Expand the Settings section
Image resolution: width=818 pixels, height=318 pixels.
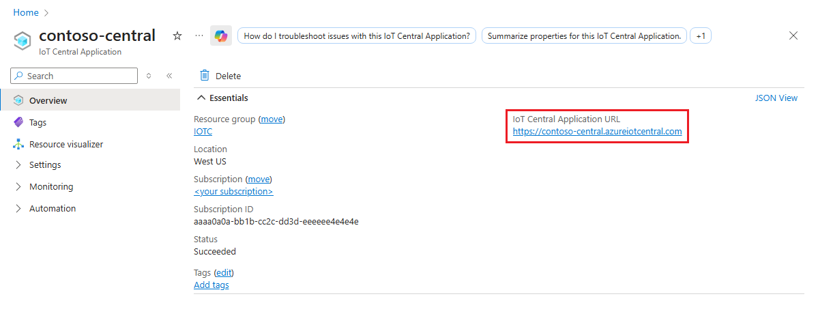pyautogui.click(x=18, y=165)
